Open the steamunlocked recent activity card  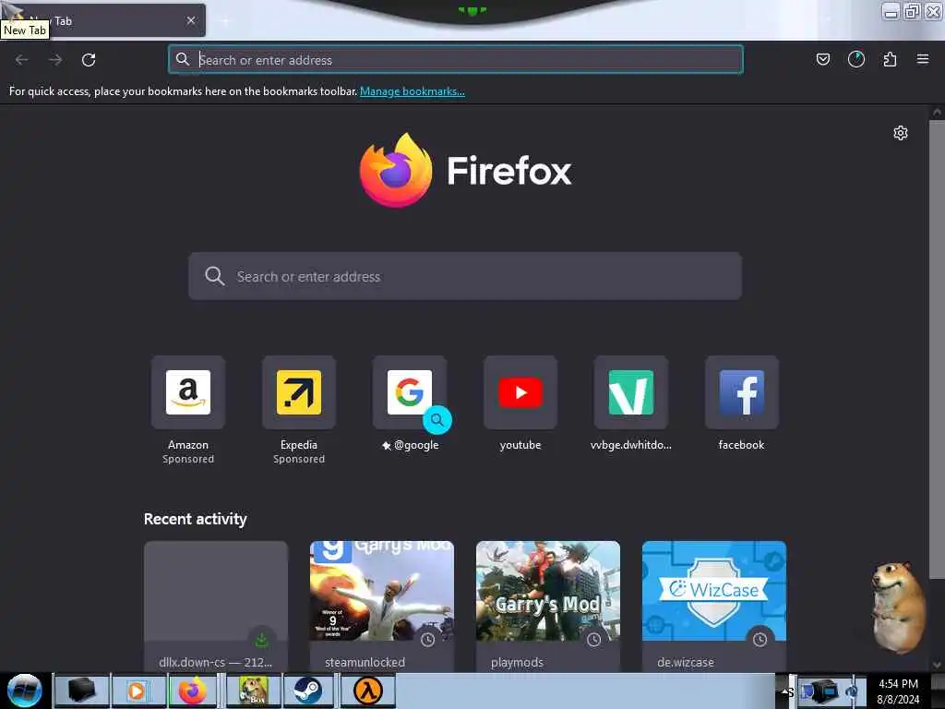click(382, 606)
